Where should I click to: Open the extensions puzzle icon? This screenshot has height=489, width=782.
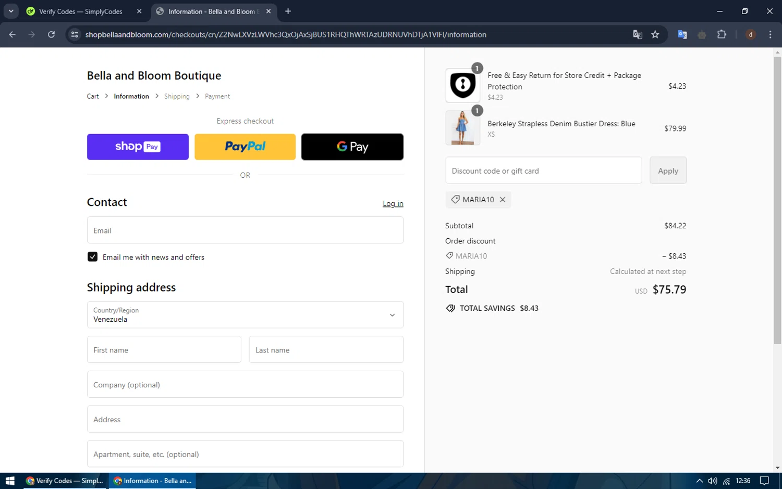[722, 34]
